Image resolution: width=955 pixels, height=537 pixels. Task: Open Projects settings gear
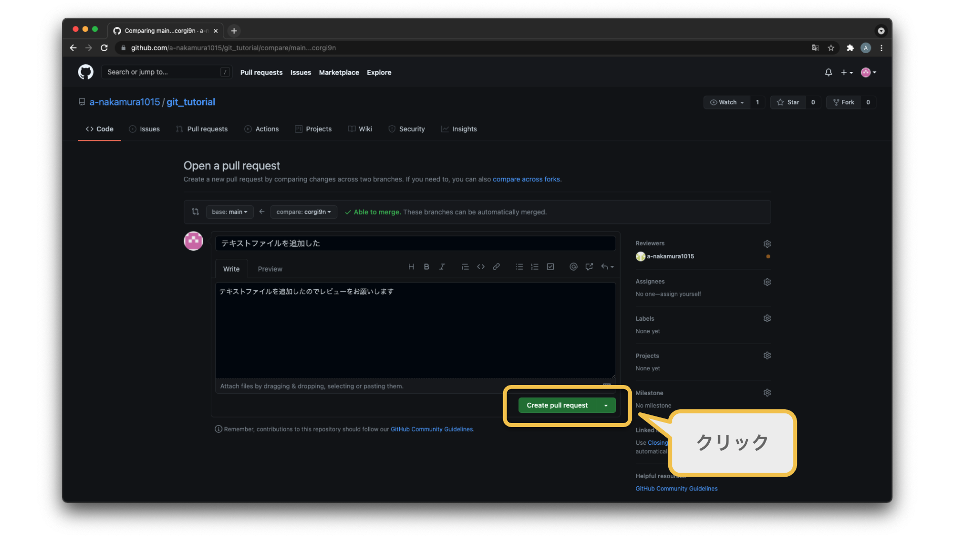767,356
